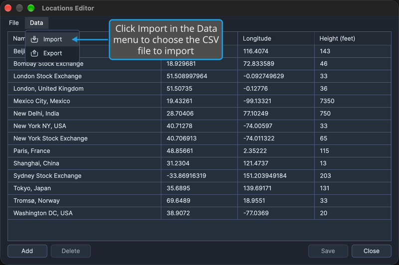This screenshot has height=265, width=399.
Task: Select the New Delhi, India name cell
Action: (x=84, y=114)
